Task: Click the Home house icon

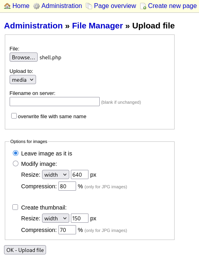Action: (x=7, y=6)
